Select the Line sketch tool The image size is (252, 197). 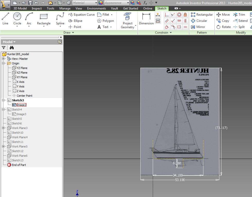5,19
